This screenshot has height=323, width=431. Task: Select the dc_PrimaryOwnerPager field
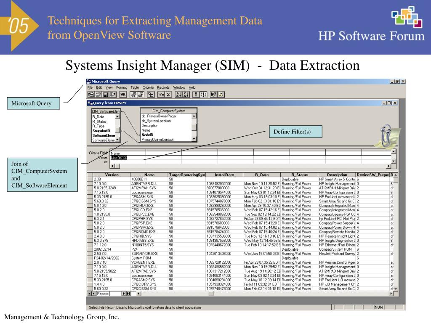[x=159, y=116]
